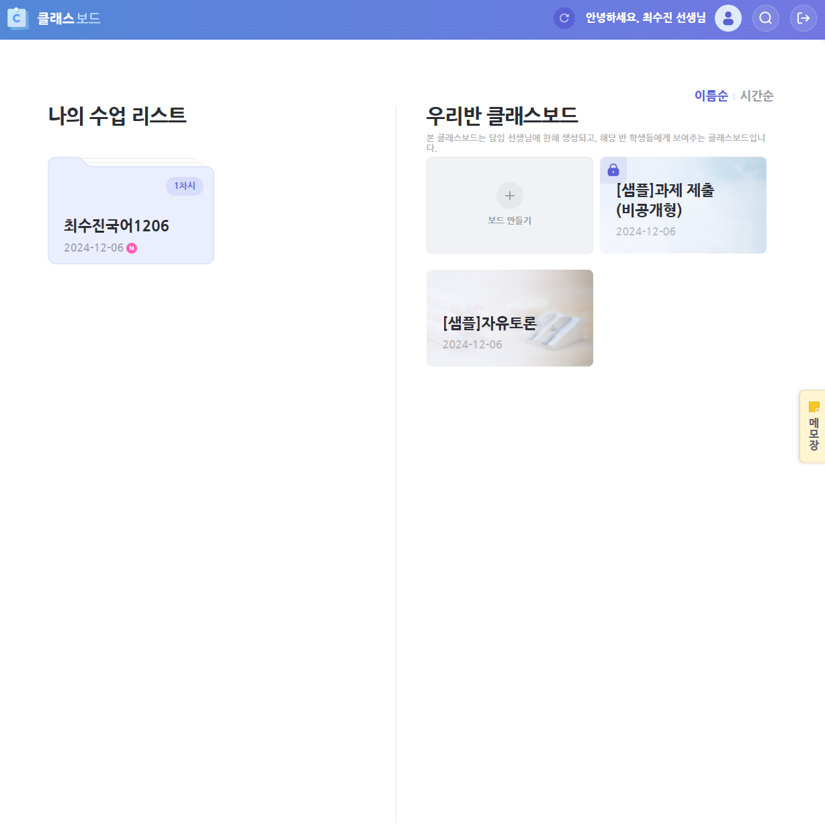Click the Classboard logo icon
The height and width of the screenshot is (836, 825).
pos(17,19)
